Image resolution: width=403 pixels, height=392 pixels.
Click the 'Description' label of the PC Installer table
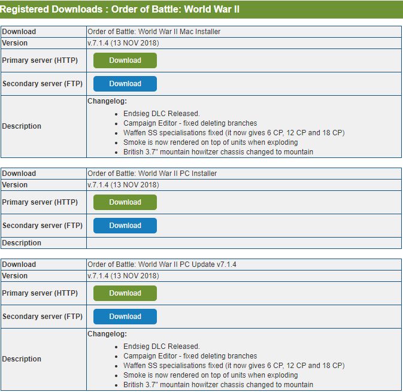click(x=22, y=243)
